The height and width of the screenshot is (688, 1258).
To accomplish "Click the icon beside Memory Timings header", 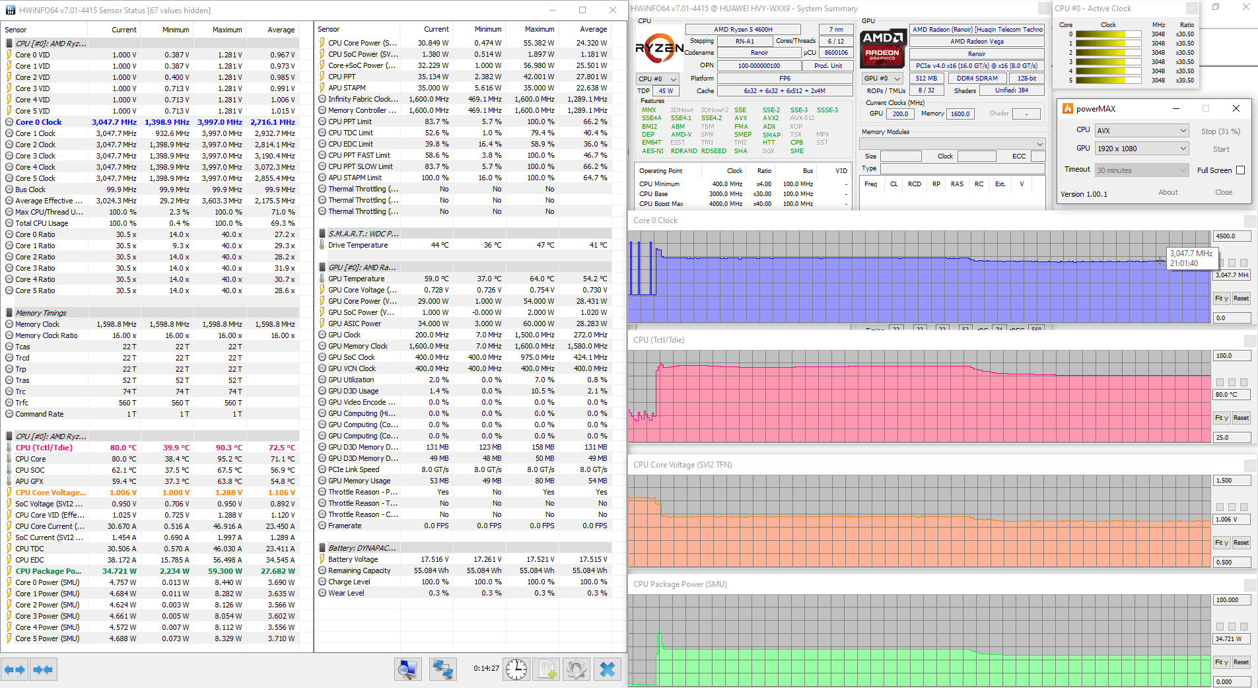I will tap(9, 313).
